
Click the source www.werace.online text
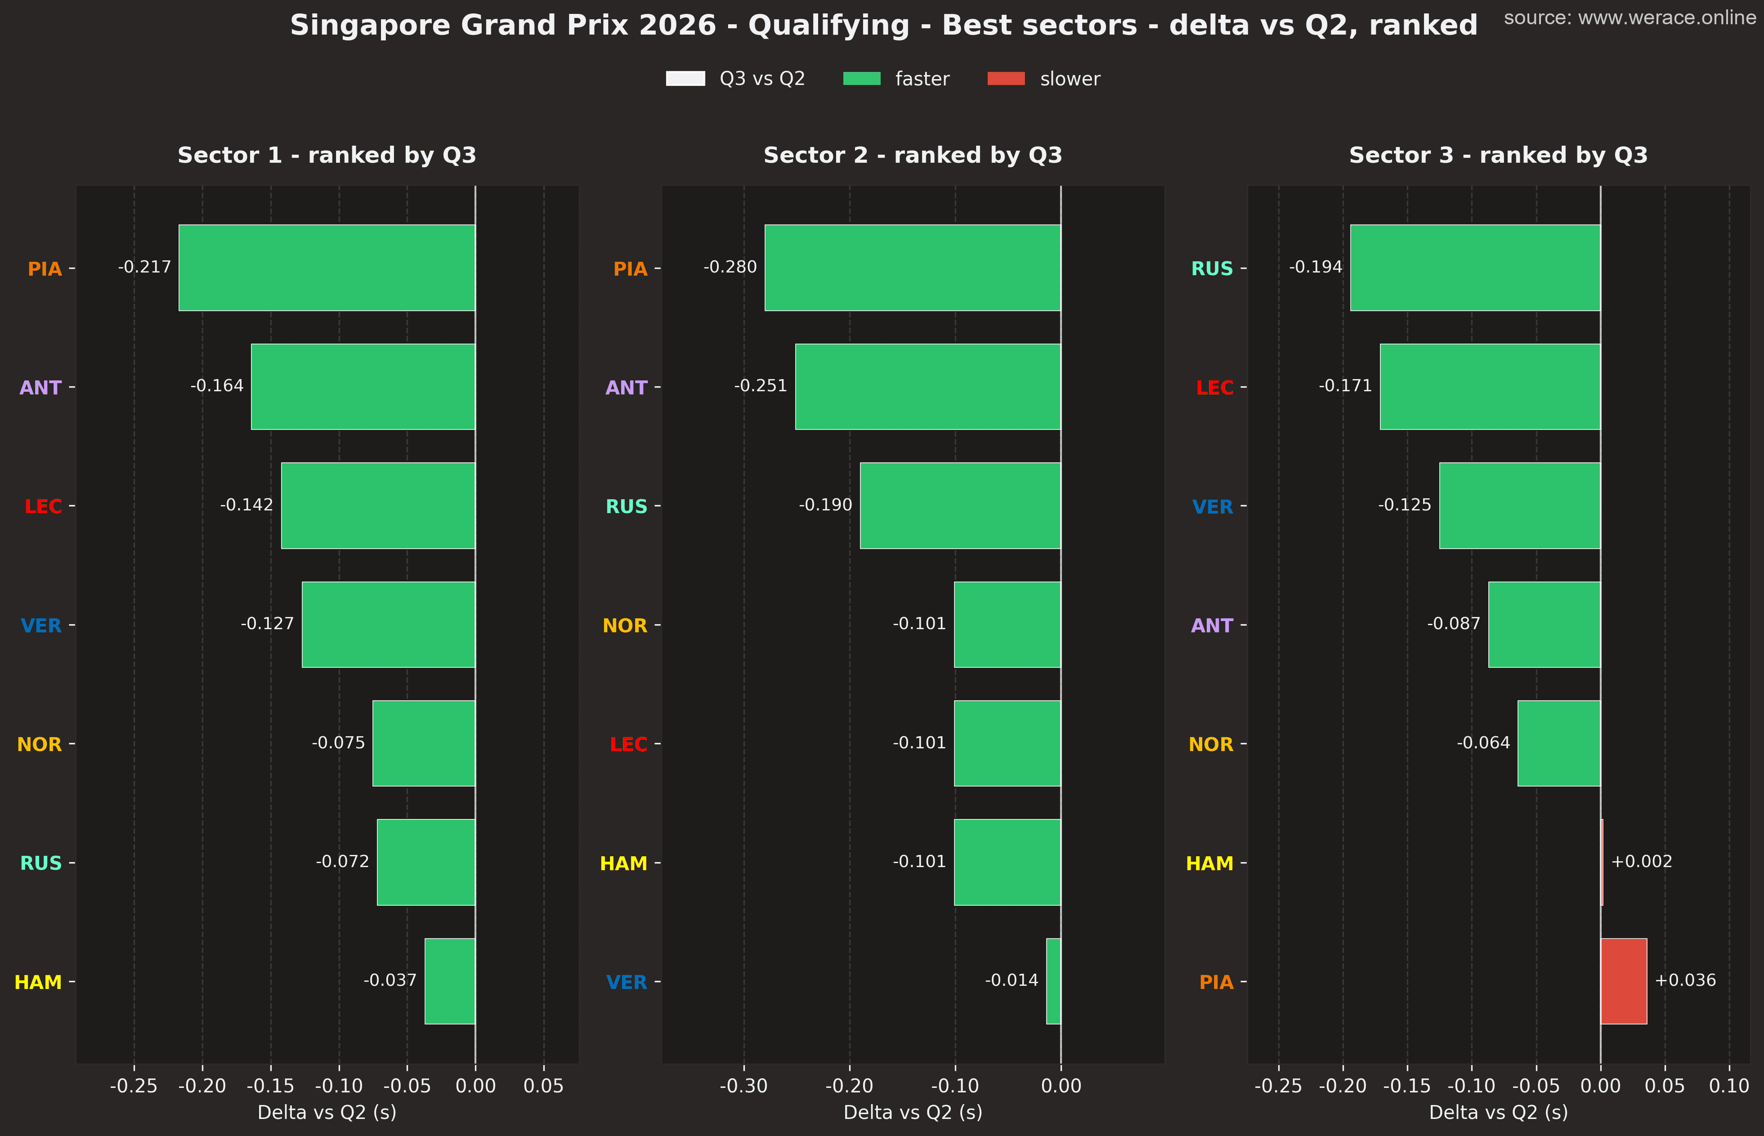click(1630, 18)
